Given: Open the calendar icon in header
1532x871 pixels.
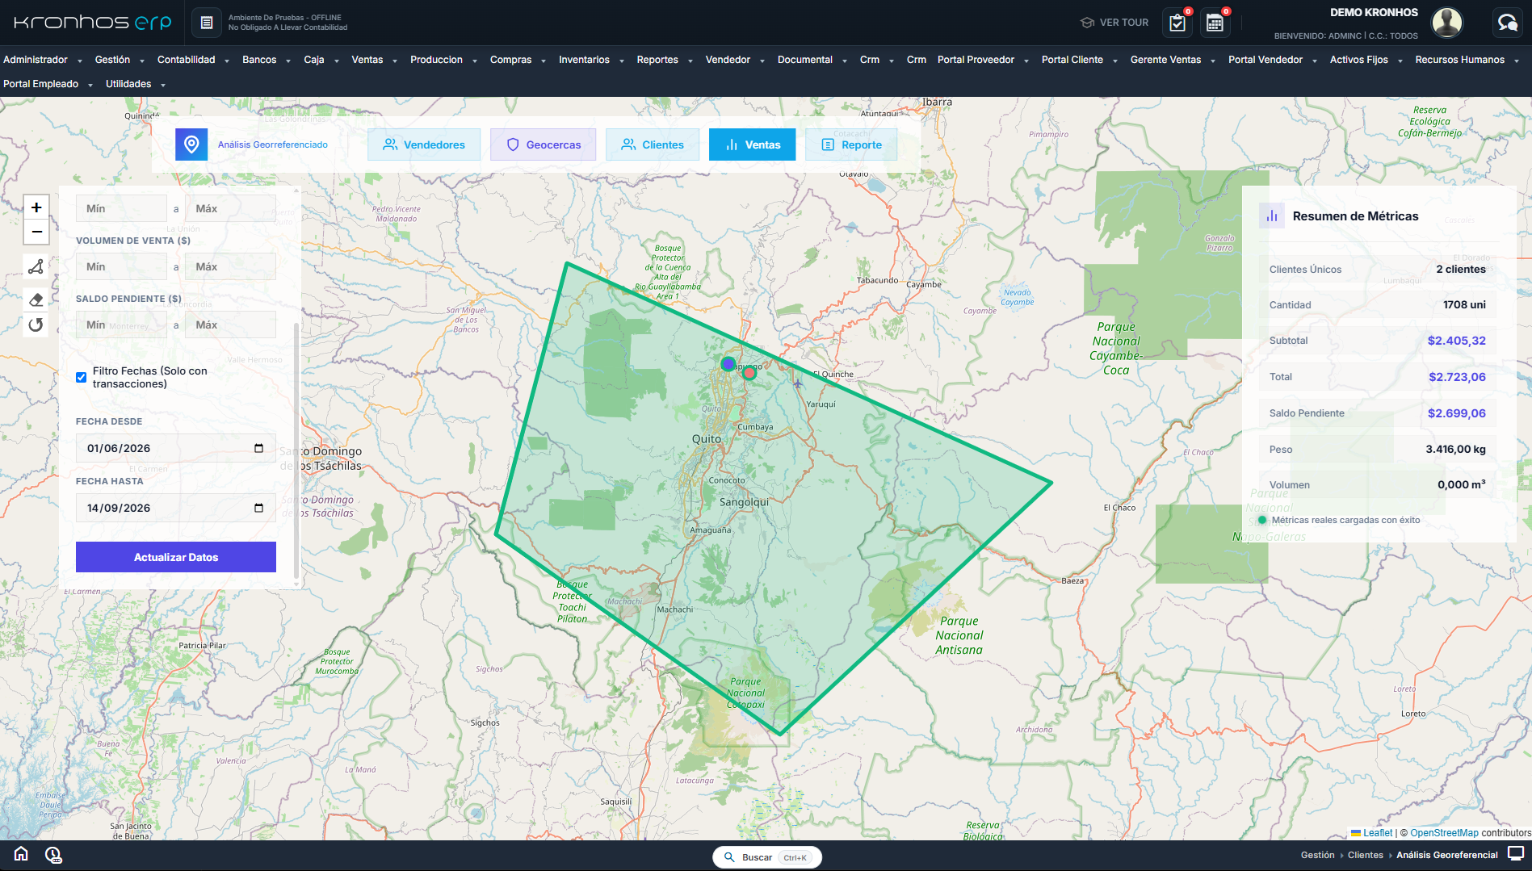Looking at the screenshot, I should coord(1215,23).
